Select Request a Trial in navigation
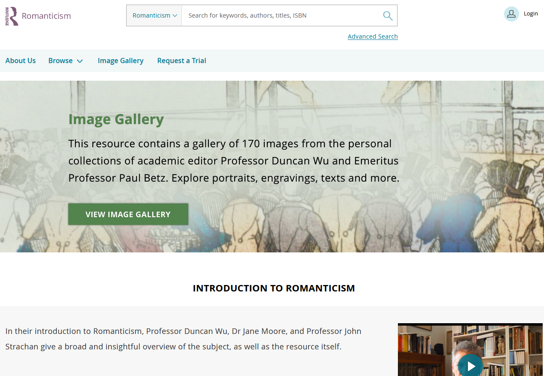This screenshot has height=376, width=544. click(181, 61)
